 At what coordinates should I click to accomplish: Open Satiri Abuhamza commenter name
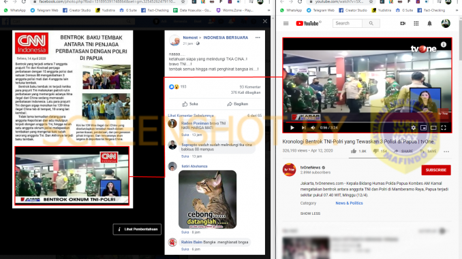coord(194,166)
